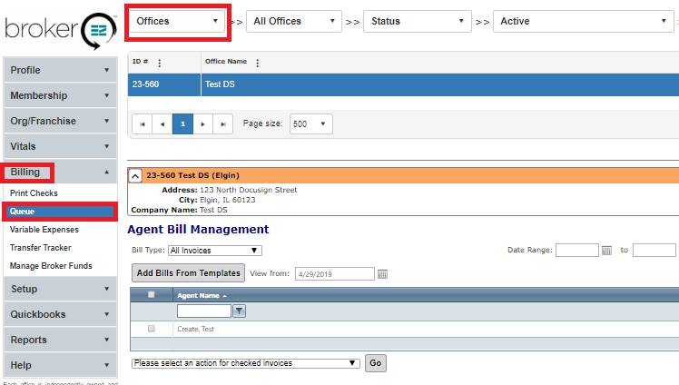Open View from calendar picker
This screenshot has width=679, height=385.
(382, 273)
